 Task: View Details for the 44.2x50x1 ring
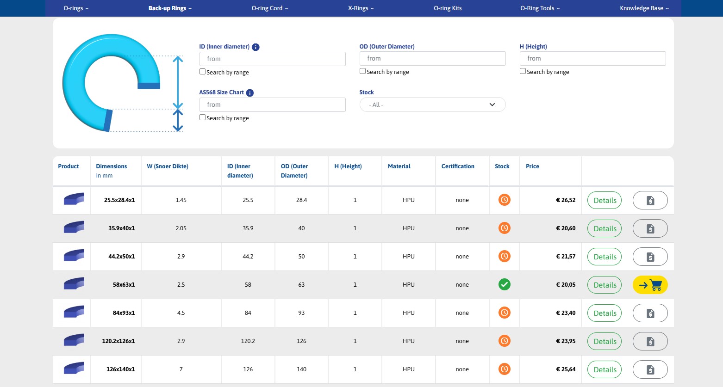point(605,257)
